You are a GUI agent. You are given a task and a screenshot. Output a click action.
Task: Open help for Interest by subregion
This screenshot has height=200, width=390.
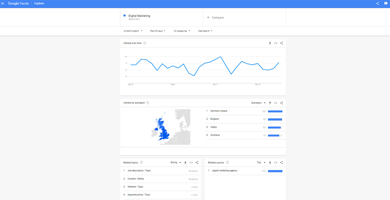(x=148, y=103)
